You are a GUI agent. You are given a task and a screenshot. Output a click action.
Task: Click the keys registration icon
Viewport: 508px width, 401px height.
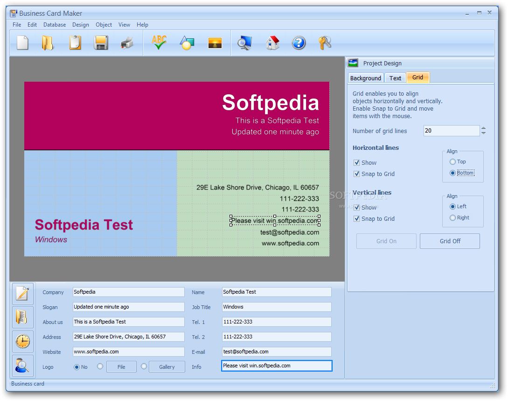tap(325, 43)
